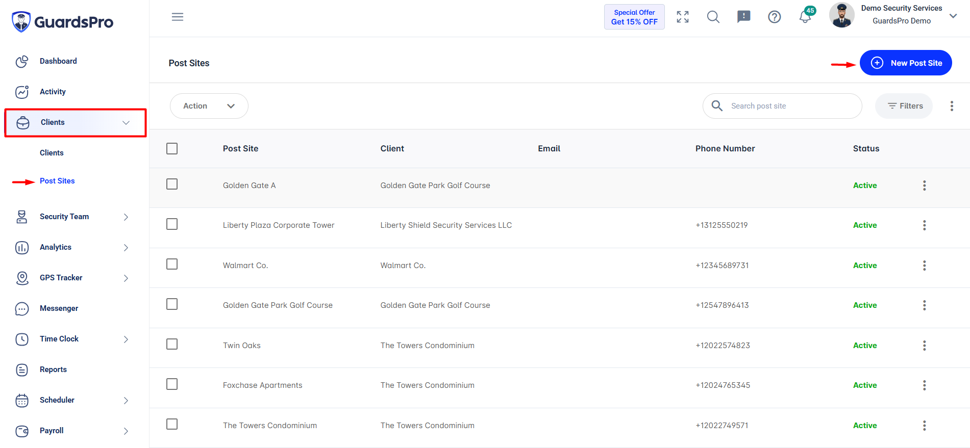
Task: Open Activity from sidebar
Action: pos(53,92)
